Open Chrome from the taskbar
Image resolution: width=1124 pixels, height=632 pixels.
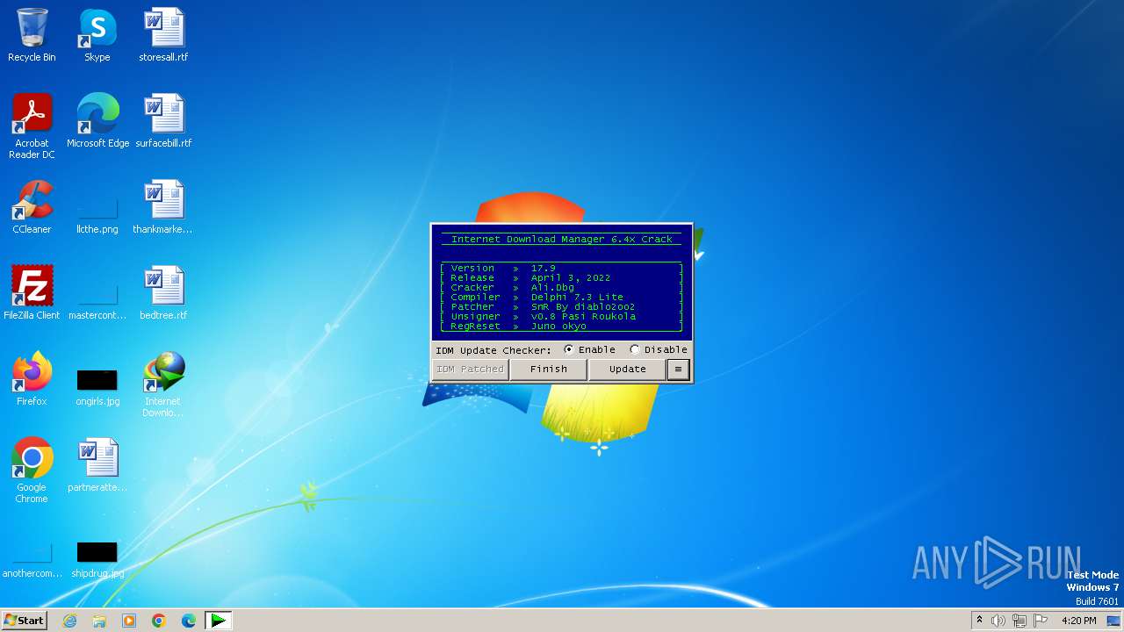point(159,621)
